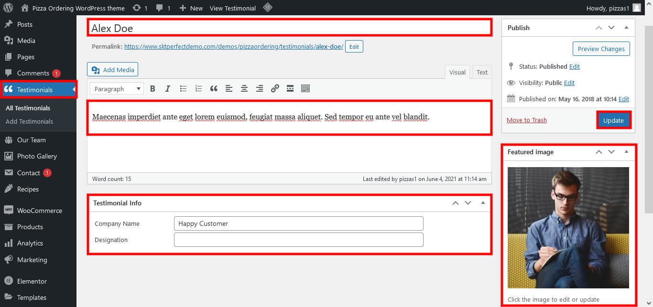Click the Move to Trash link

point(526,120)
